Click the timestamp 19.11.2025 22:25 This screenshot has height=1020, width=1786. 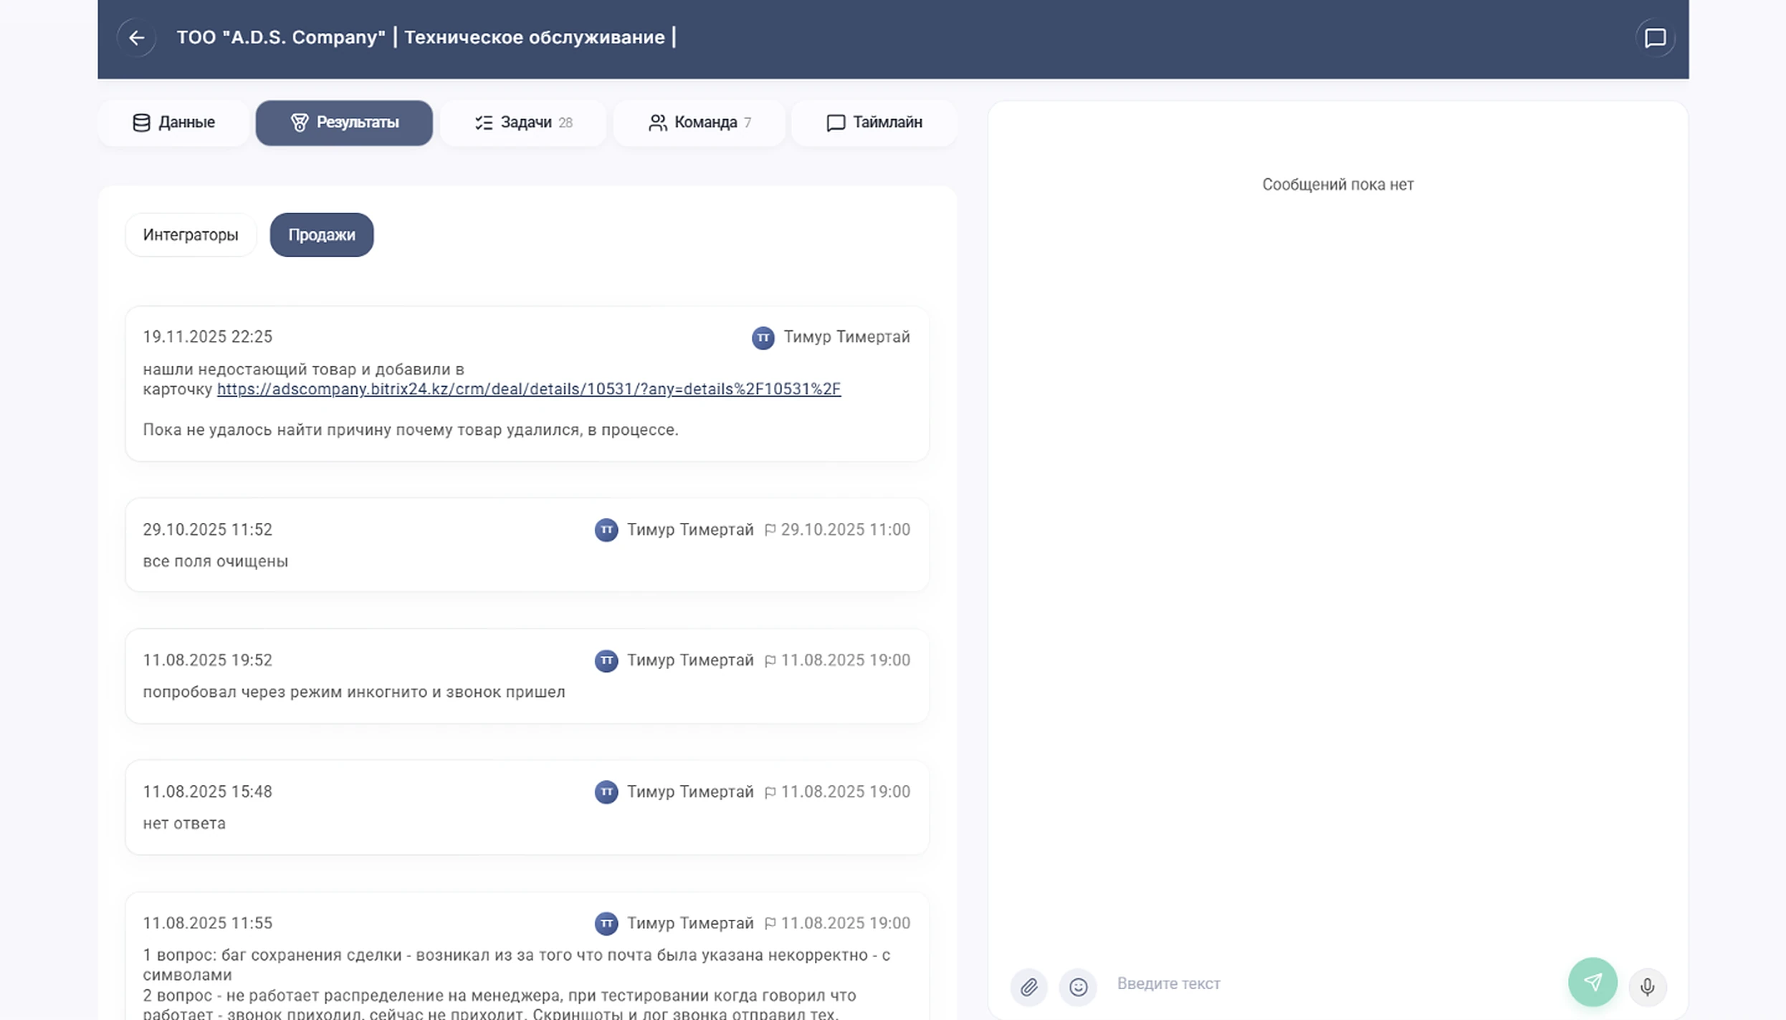208,337
